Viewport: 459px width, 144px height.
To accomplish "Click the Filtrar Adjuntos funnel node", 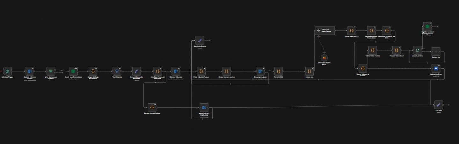I will pyautogui.click(x=117, y=71).
